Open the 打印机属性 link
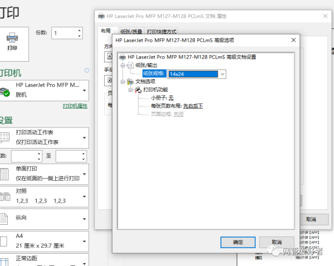Image resolution: width=334 pixels, height=266 pixels. pyautogui.click(x=75, y=106)
